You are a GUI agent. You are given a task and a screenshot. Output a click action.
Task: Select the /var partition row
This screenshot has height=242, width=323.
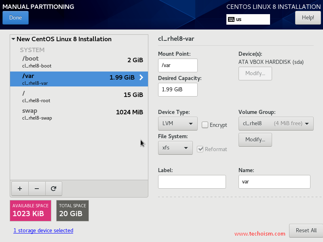[79, 79]
